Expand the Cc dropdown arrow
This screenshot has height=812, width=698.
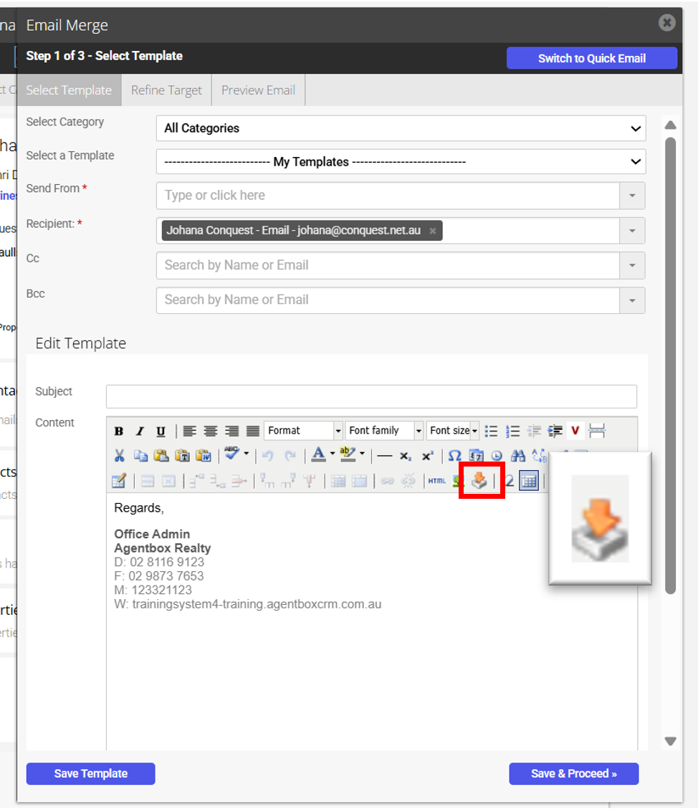pyautogui.click(x=632, y=266)
